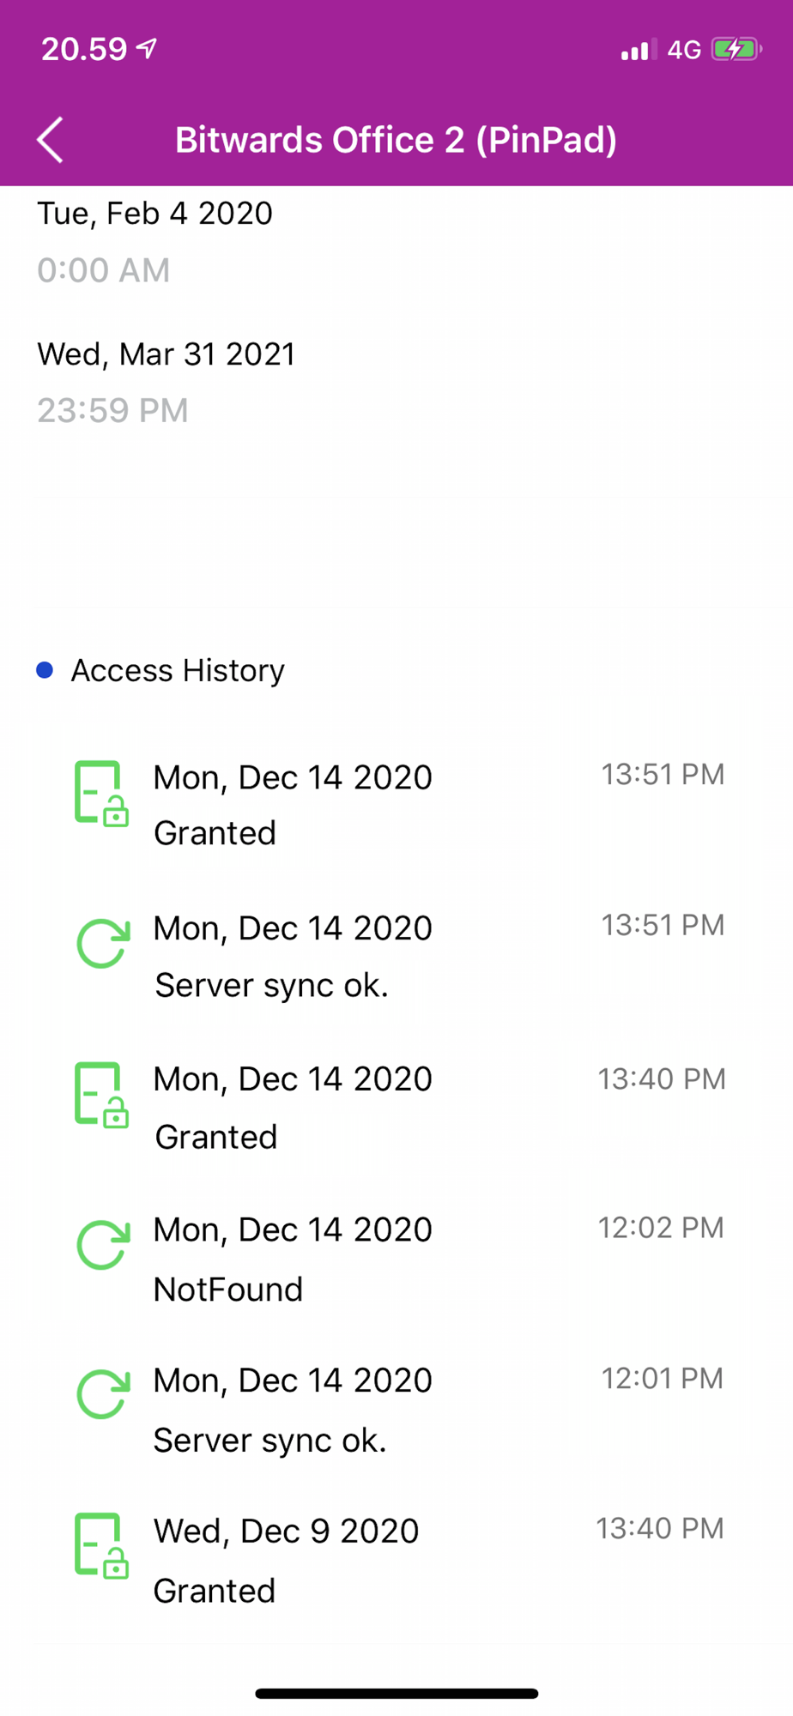Viewport: 793px width, 1716px height.
Task: Tap the home indicator bar at bottom
Action: [x=396, y=1694]
